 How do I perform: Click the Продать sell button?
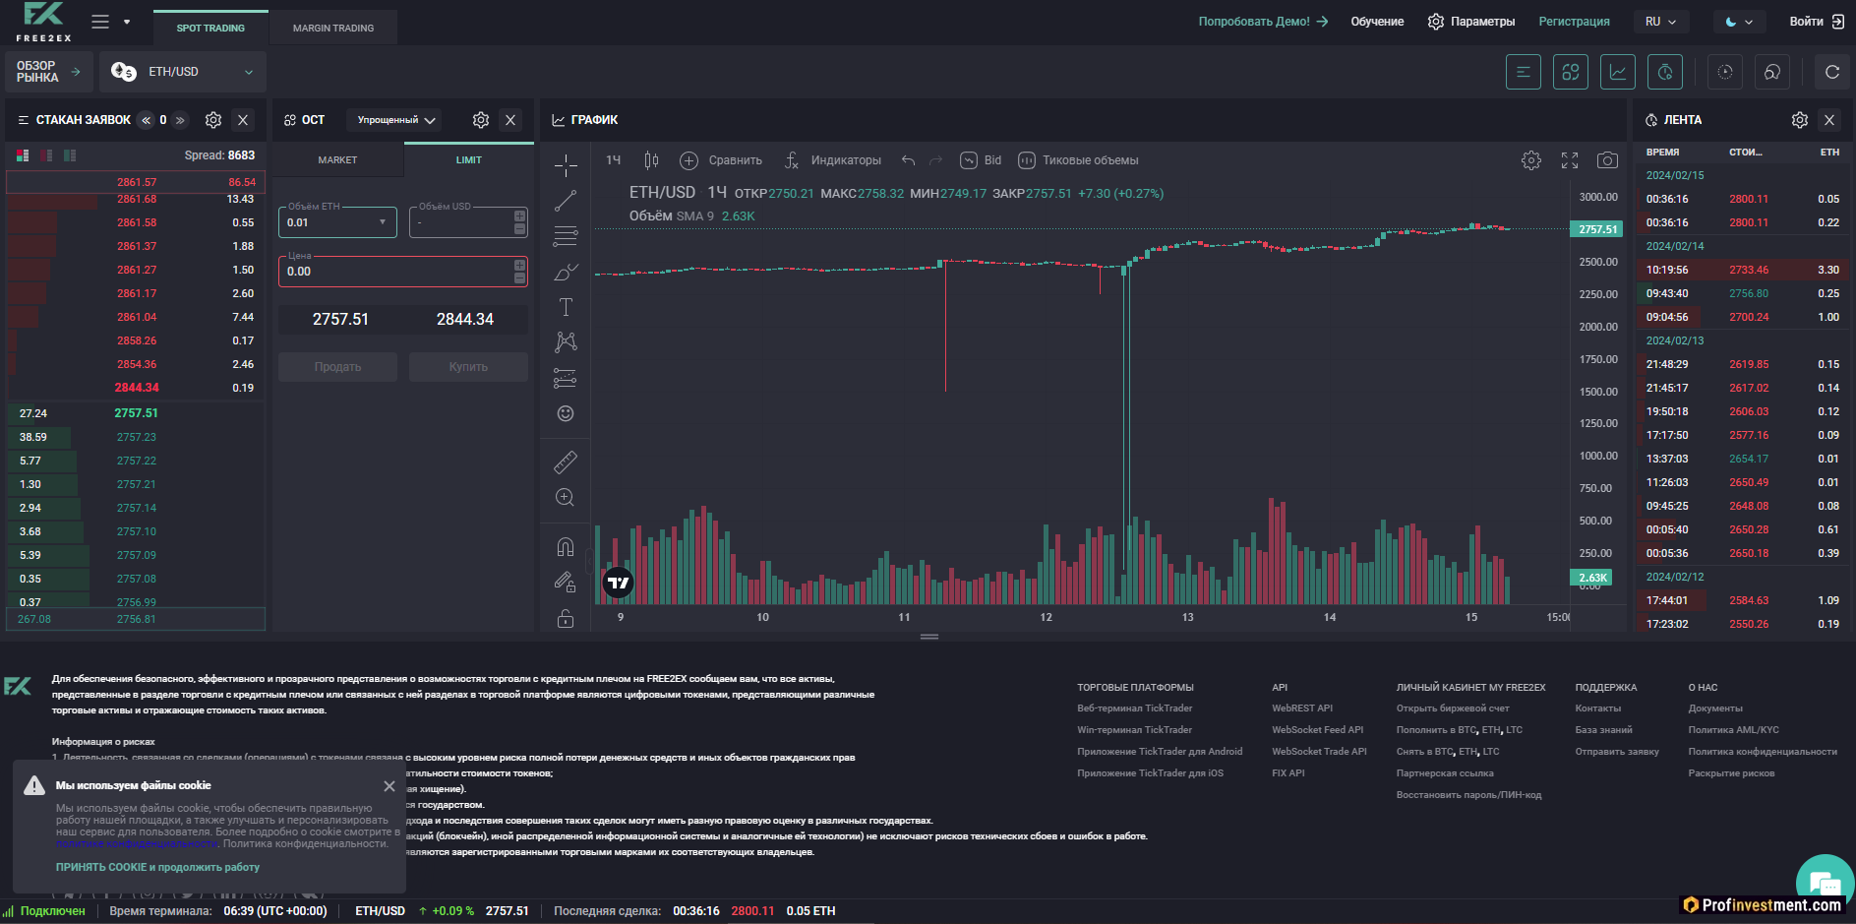[x=337, y=367]
